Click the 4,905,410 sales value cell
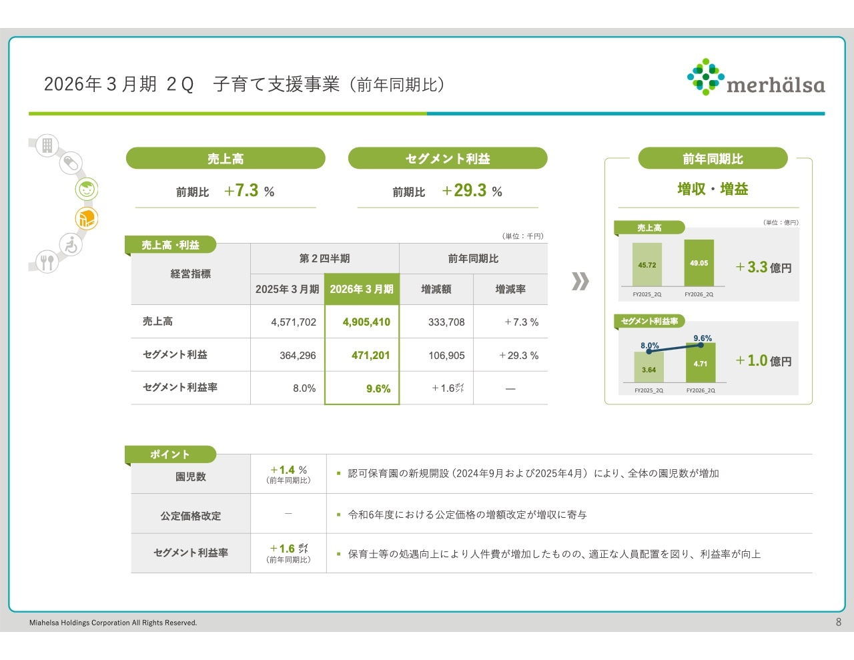This screenshot has height=660, width=854. tap(366, 322)
